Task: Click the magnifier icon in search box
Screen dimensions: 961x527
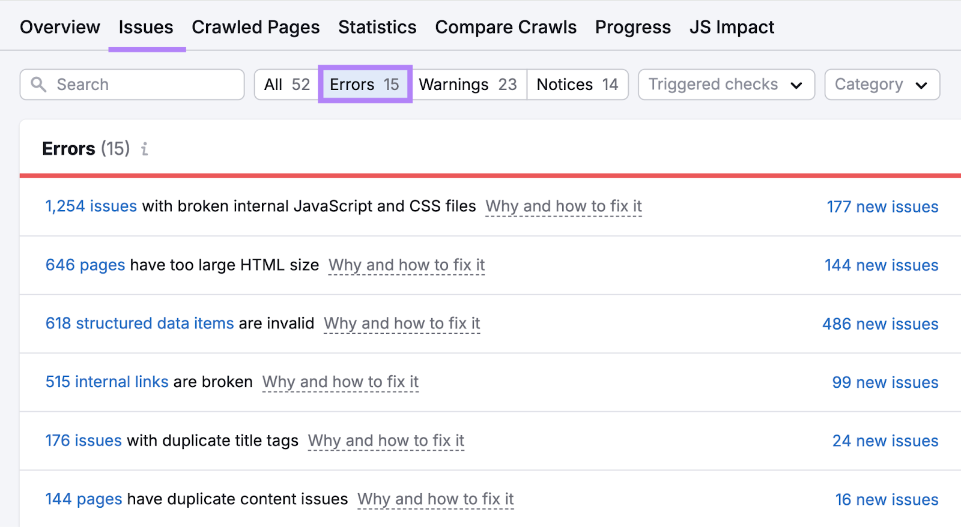Action: (x=38, y=85)
